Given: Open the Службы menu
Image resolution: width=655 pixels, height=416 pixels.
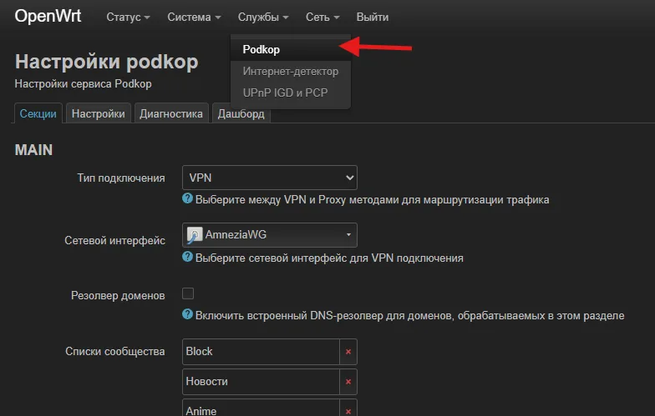Looking at the screenshot, I should click(x=263, y=17).
